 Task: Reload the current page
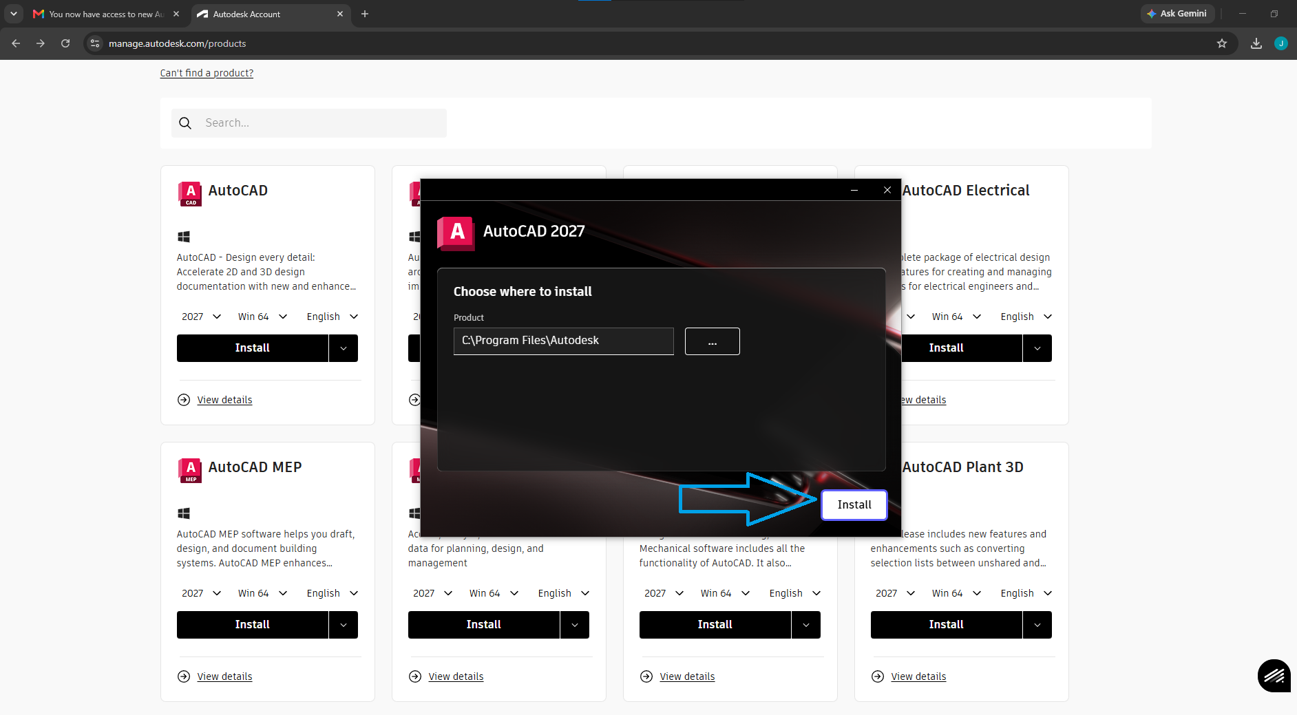pos(65,43)
